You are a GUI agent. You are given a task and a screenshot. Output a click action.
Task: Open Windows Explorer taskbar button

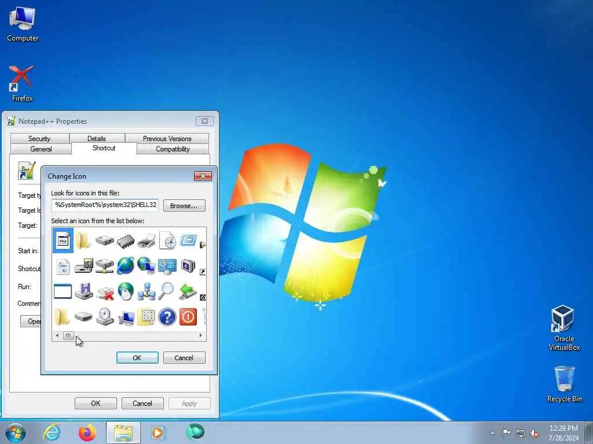[123, 432]
